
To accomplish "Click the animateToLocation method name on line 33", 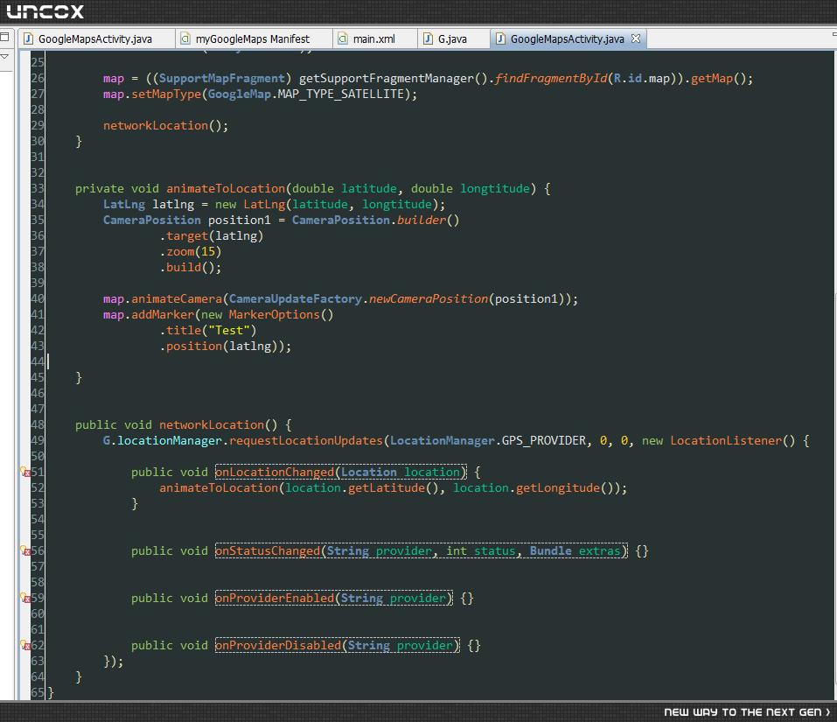I will [226, 188].
